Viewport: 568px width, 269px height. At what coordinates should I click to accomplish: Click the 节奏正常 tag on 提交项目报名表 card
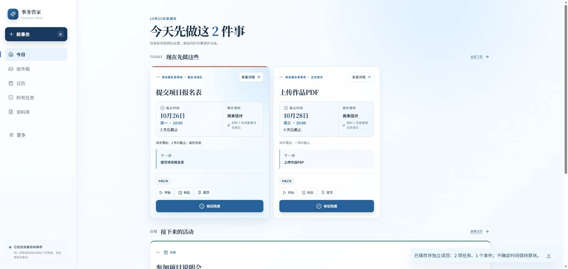(163, 181)
